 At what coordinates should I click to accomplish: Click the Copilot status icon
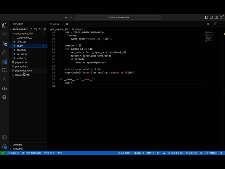(201, 153)
